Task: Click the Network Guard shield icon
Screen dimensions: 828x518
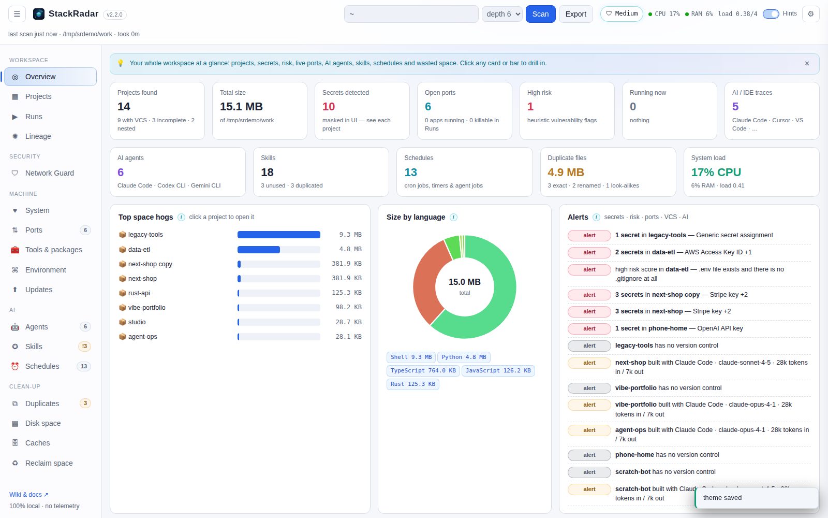Action: 15,173
